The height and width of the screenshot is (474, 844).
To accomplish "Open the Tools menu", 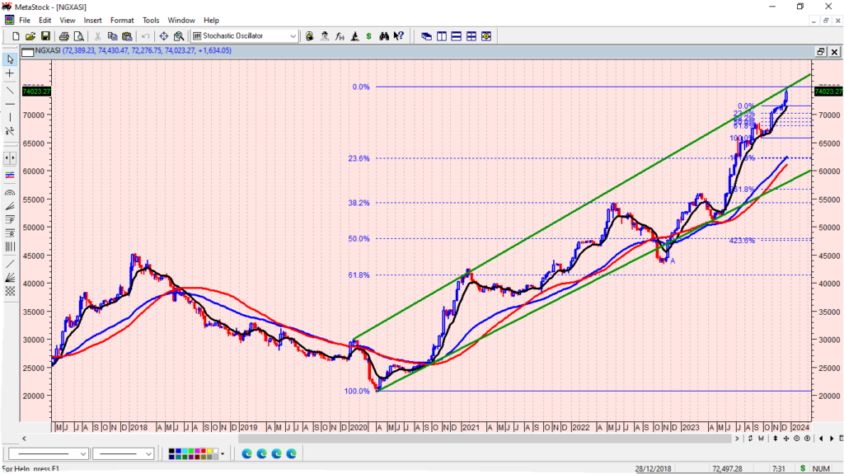I will (151, 20).
